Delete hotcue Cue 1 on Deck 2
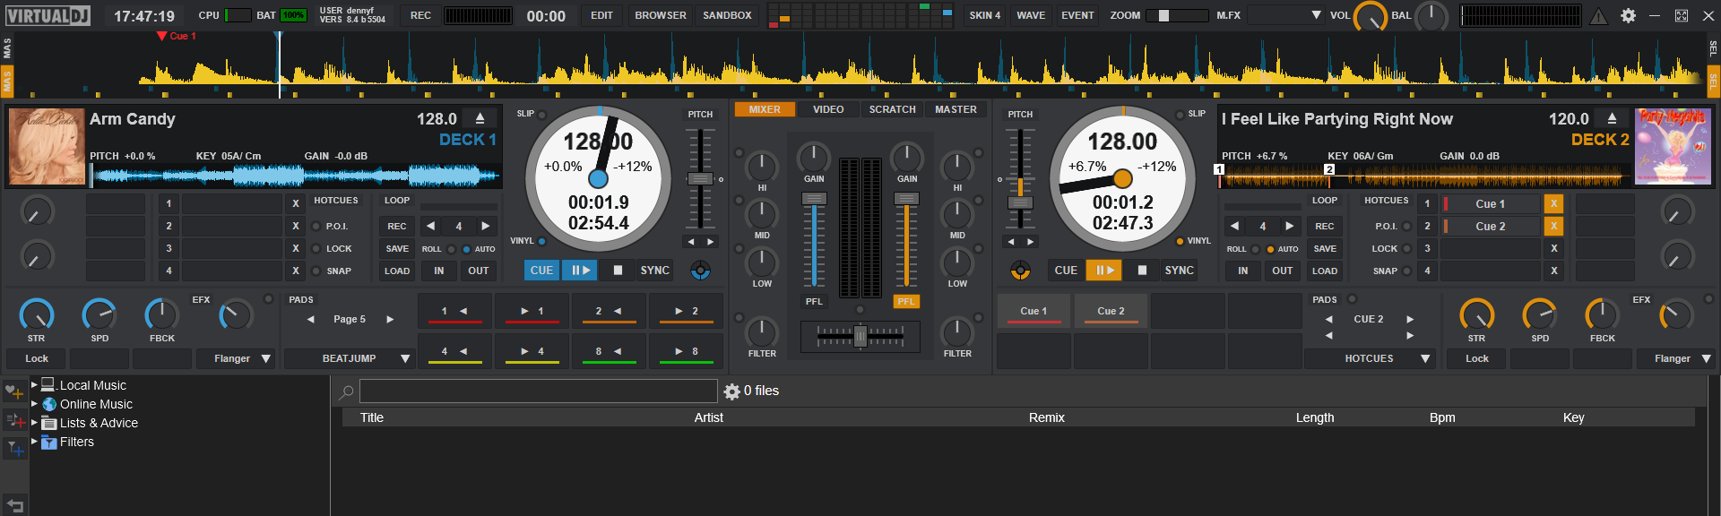 tap(1554, 203)
